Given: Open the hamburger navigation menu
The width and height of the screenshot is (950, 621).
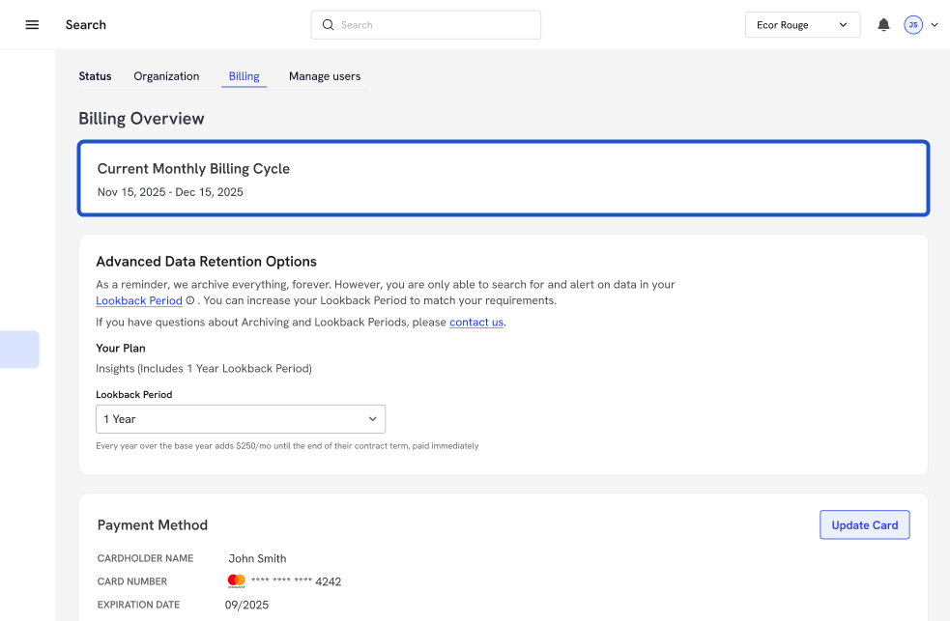Looking at the screenshot, I should click(x=32, y=25).
